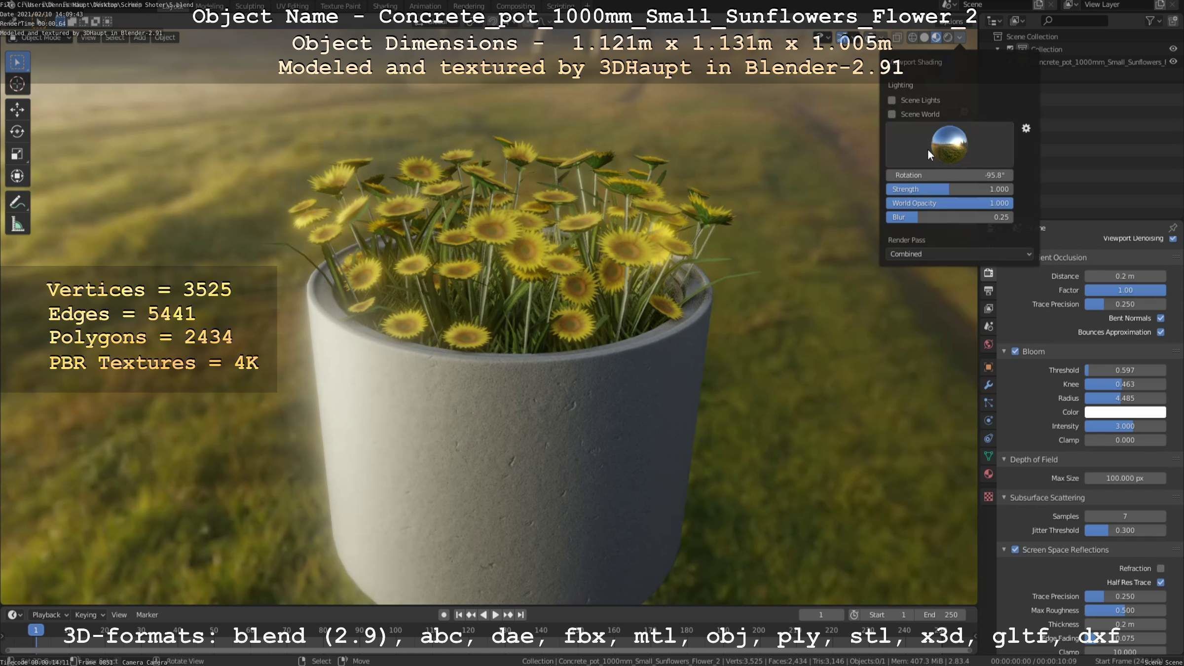Switch to the Animation workspace tab
Image resolution: width=1184 pixels, height=666 pixels.
coord(425,6)
